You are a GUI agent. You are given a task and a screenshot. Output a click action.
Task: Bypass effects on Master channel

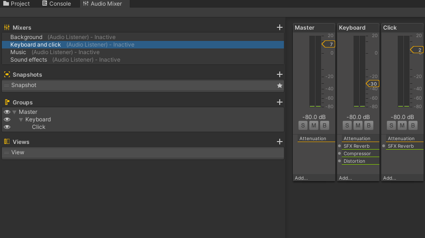click(324, 126)
